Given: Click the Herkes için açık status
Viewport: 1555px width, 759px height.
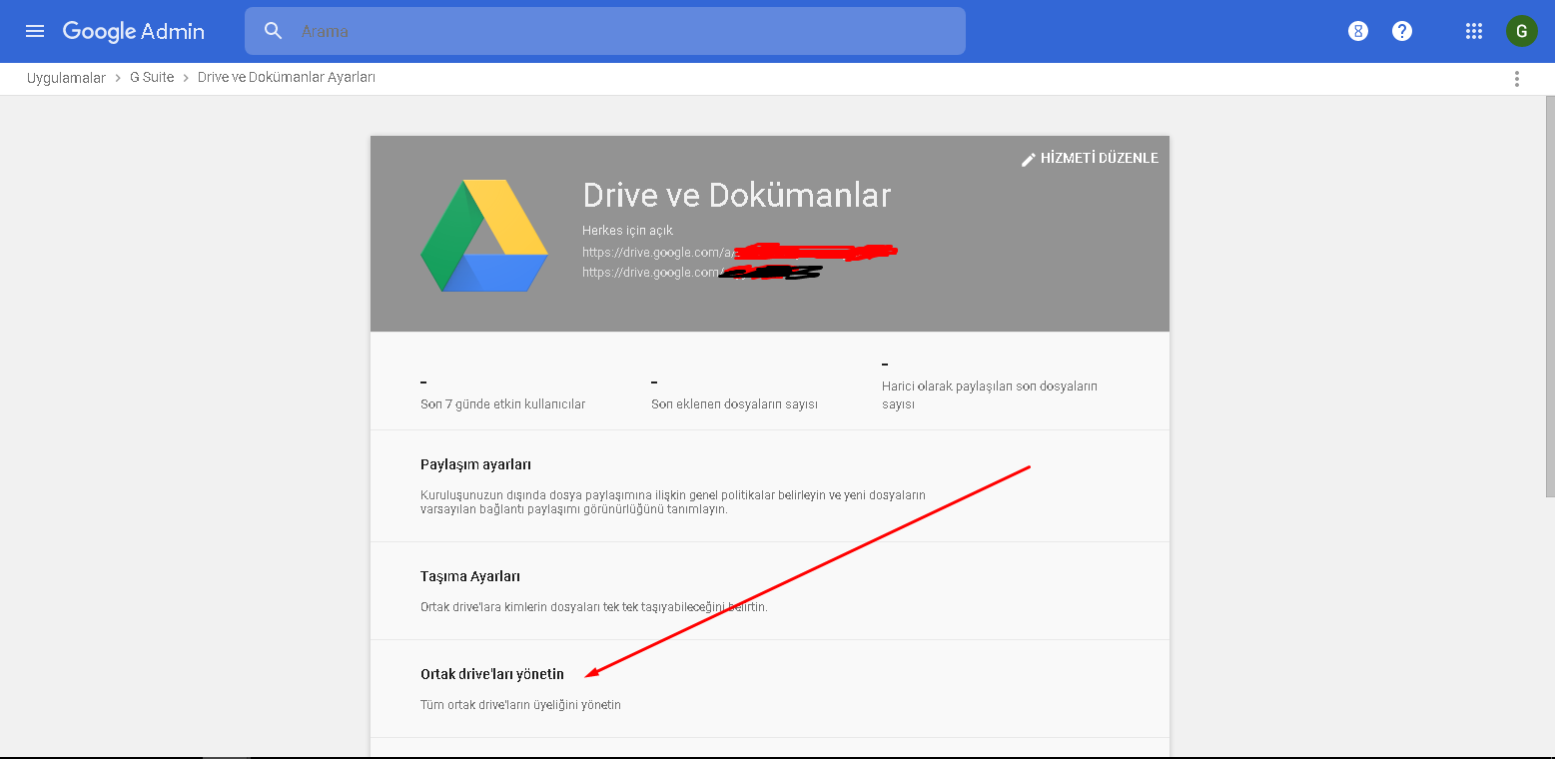Looking at the screenshot, I should pos(628,231).
